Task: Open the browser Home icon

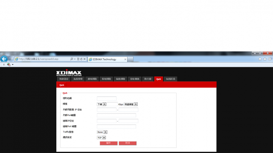Action: [260, 59]
